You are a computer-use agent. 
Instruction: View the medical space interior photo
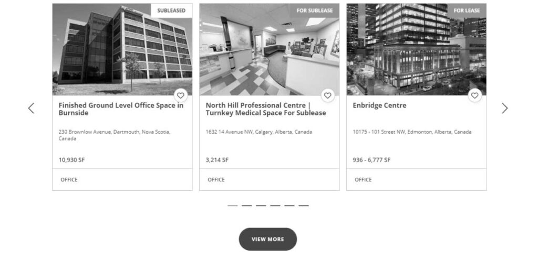click(270, 49)
